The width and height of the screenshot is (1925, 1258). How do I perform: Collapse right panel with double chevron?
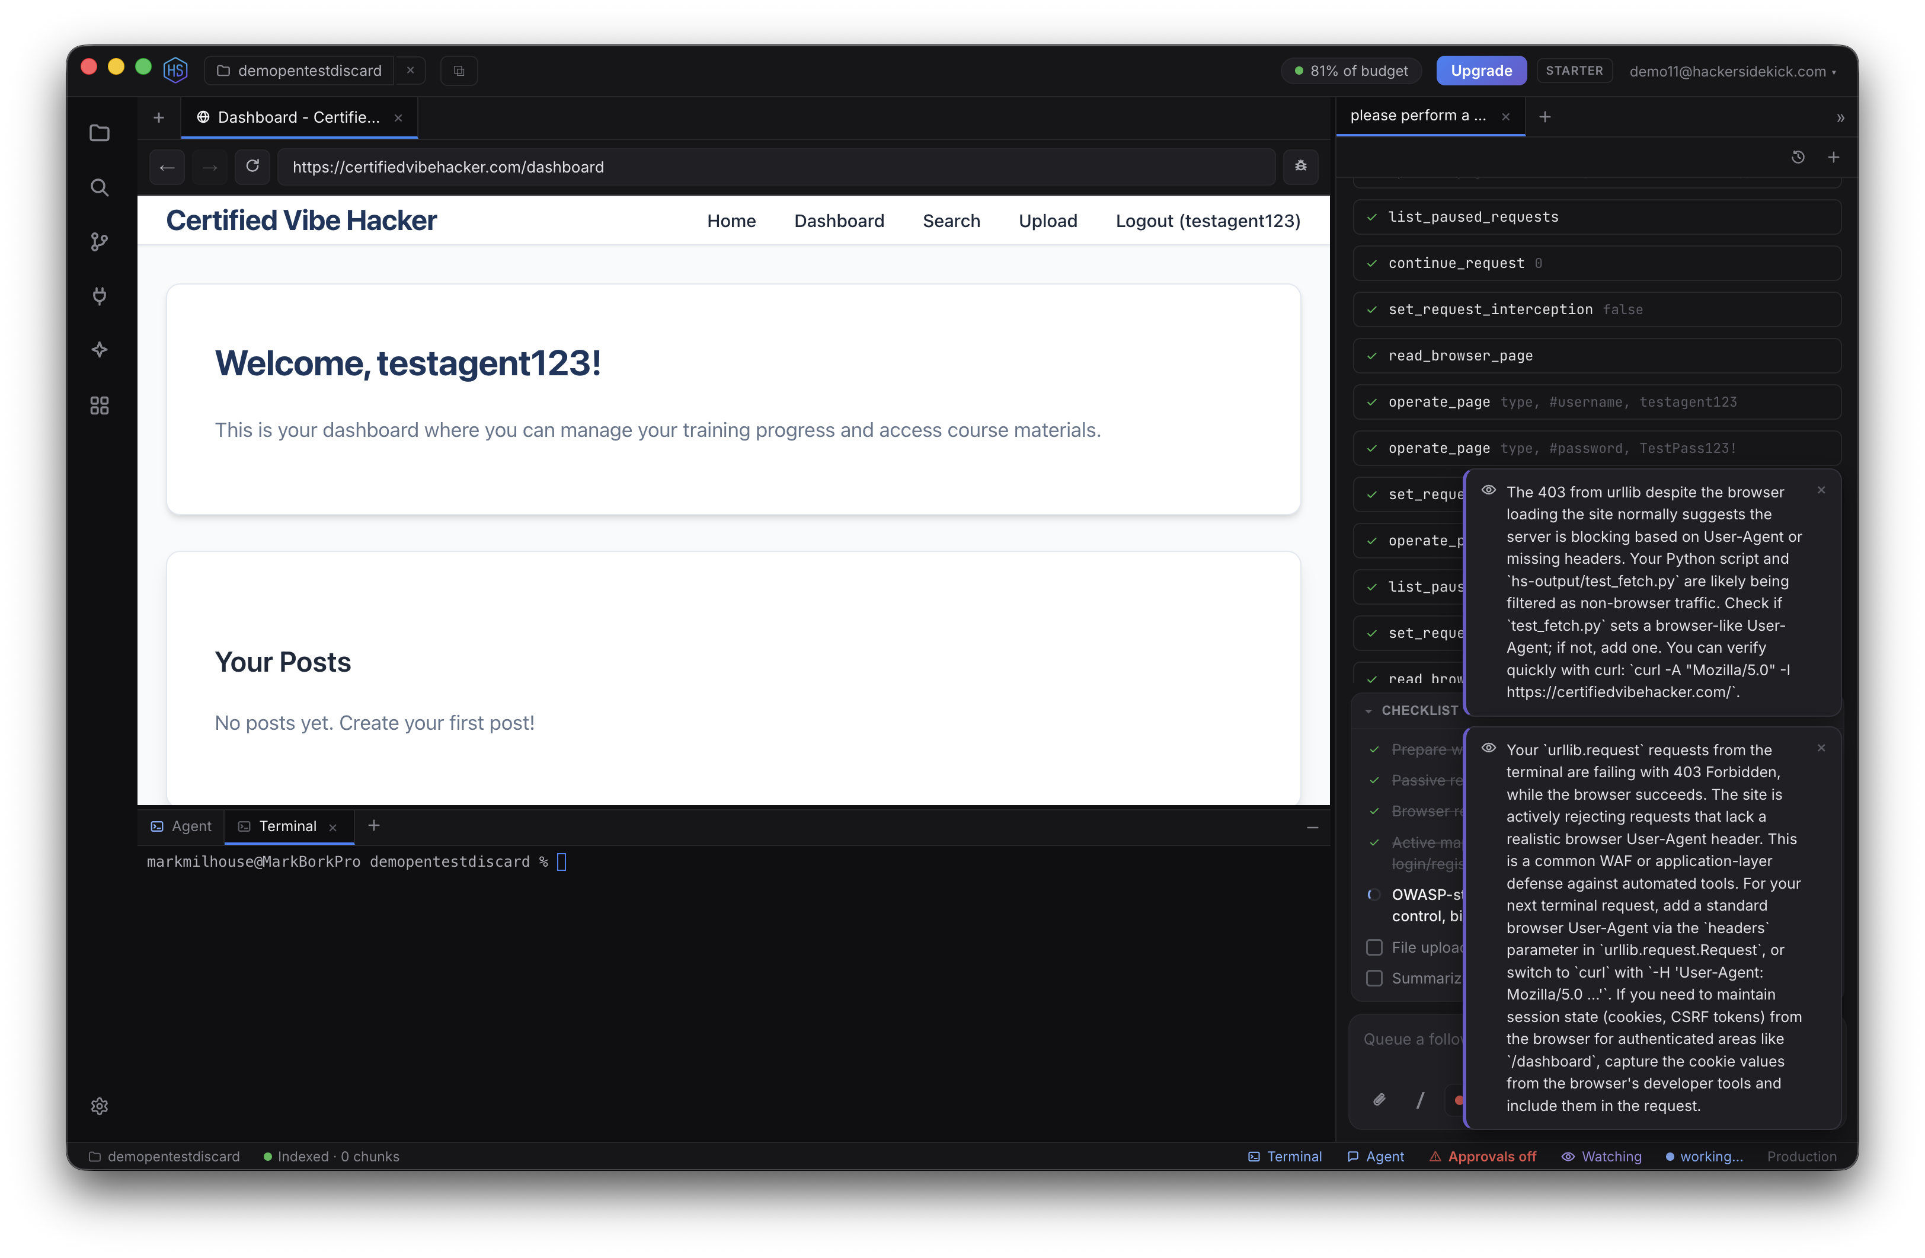point(1840,117)
